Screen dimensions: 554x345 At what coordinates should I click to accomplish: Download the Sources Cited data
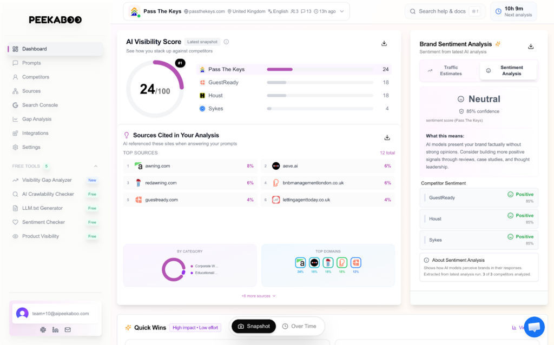pos(387,138)
